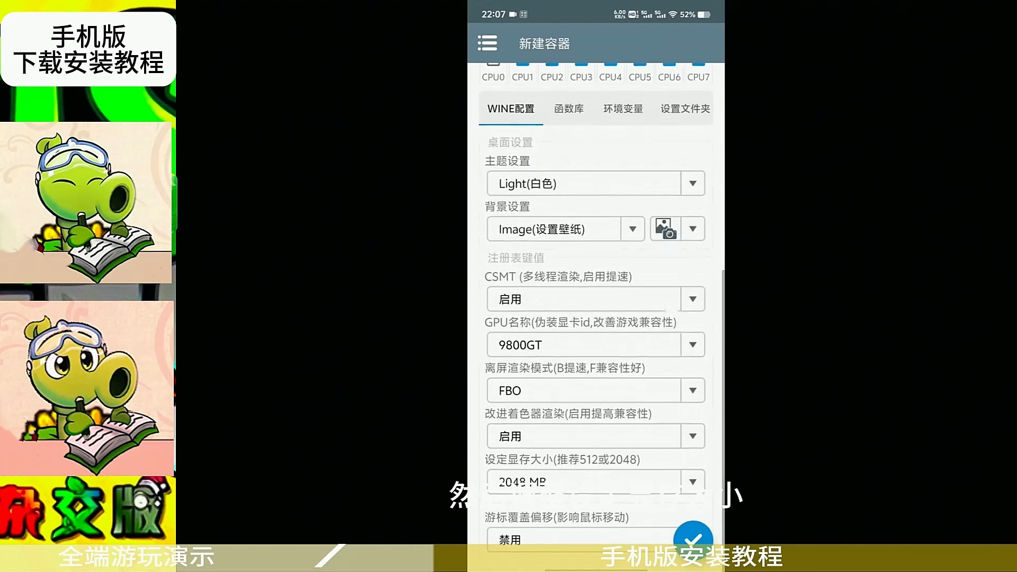Screen dimensions: 1017x572
Task: Expand the CSMT 启用 dropdown
Action: tap(692, 299)
